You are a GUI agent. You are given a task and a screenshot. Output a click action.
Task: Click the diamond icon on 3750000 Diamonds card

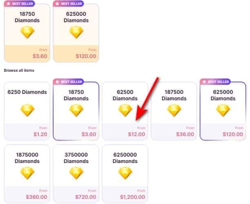pyautogui.click(x=76, y=173)
